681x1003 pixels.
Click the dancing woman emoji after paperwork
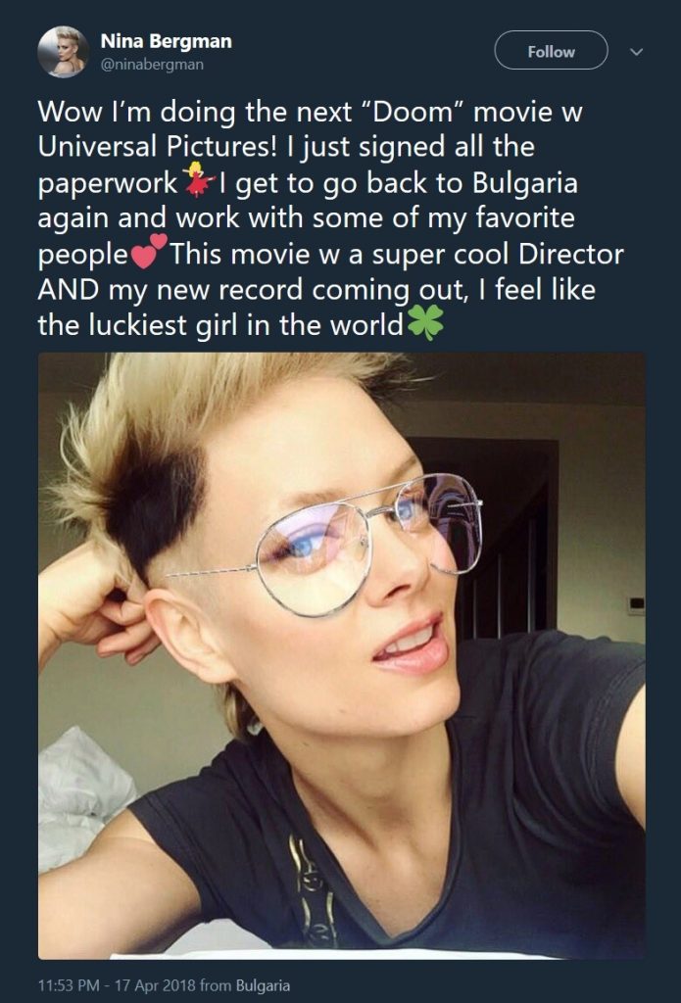[x=198, y=179]
